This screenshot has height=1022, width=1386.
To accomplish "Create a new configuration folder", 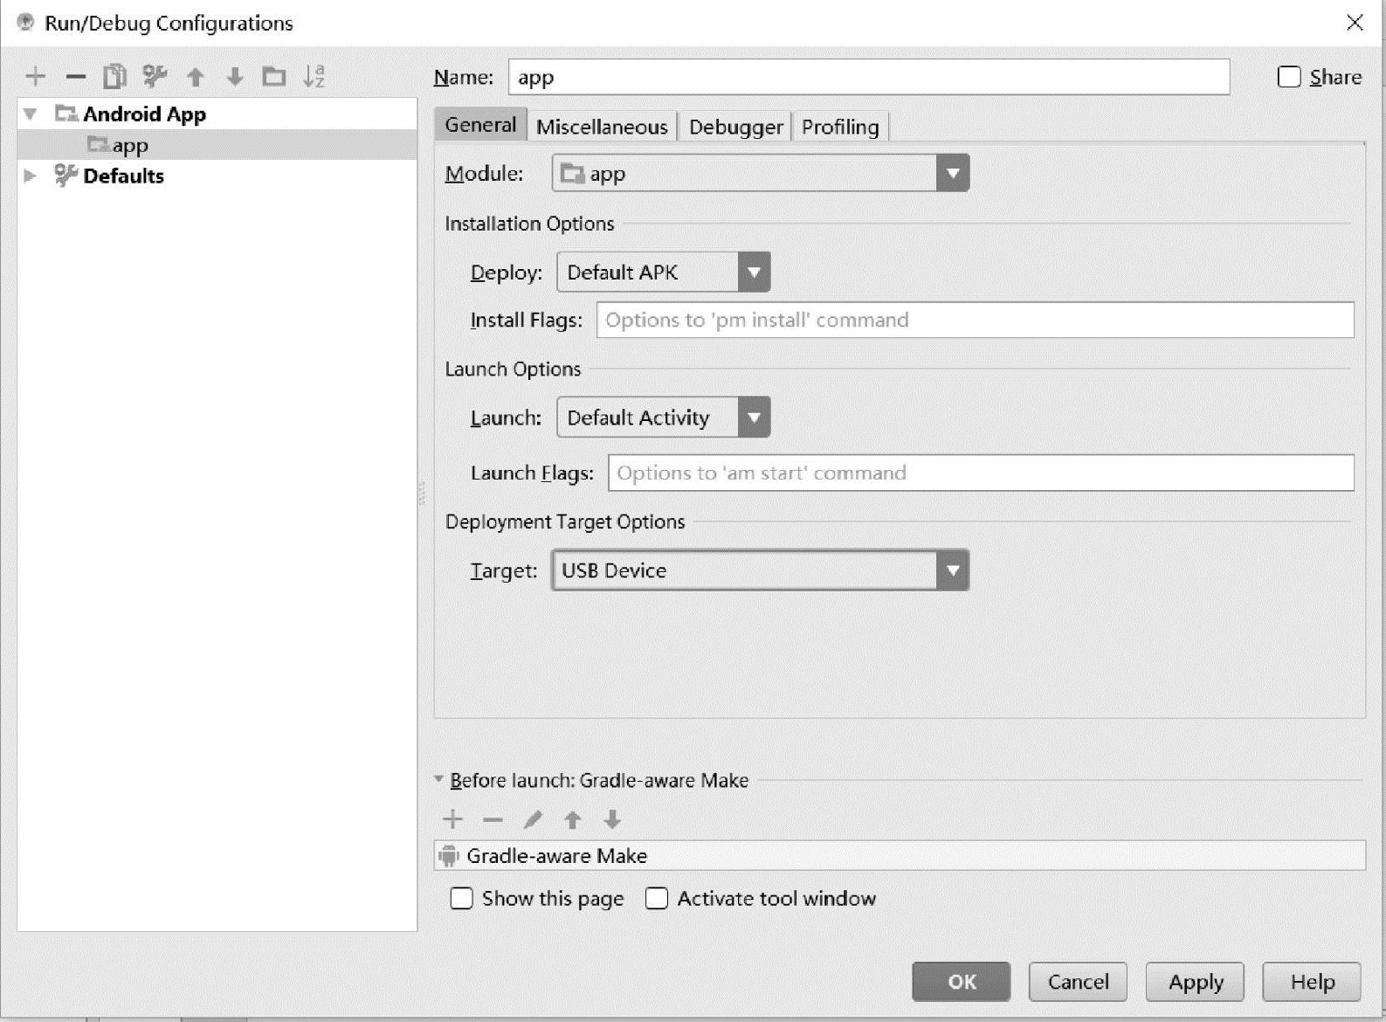I will [x=274, y=77].
